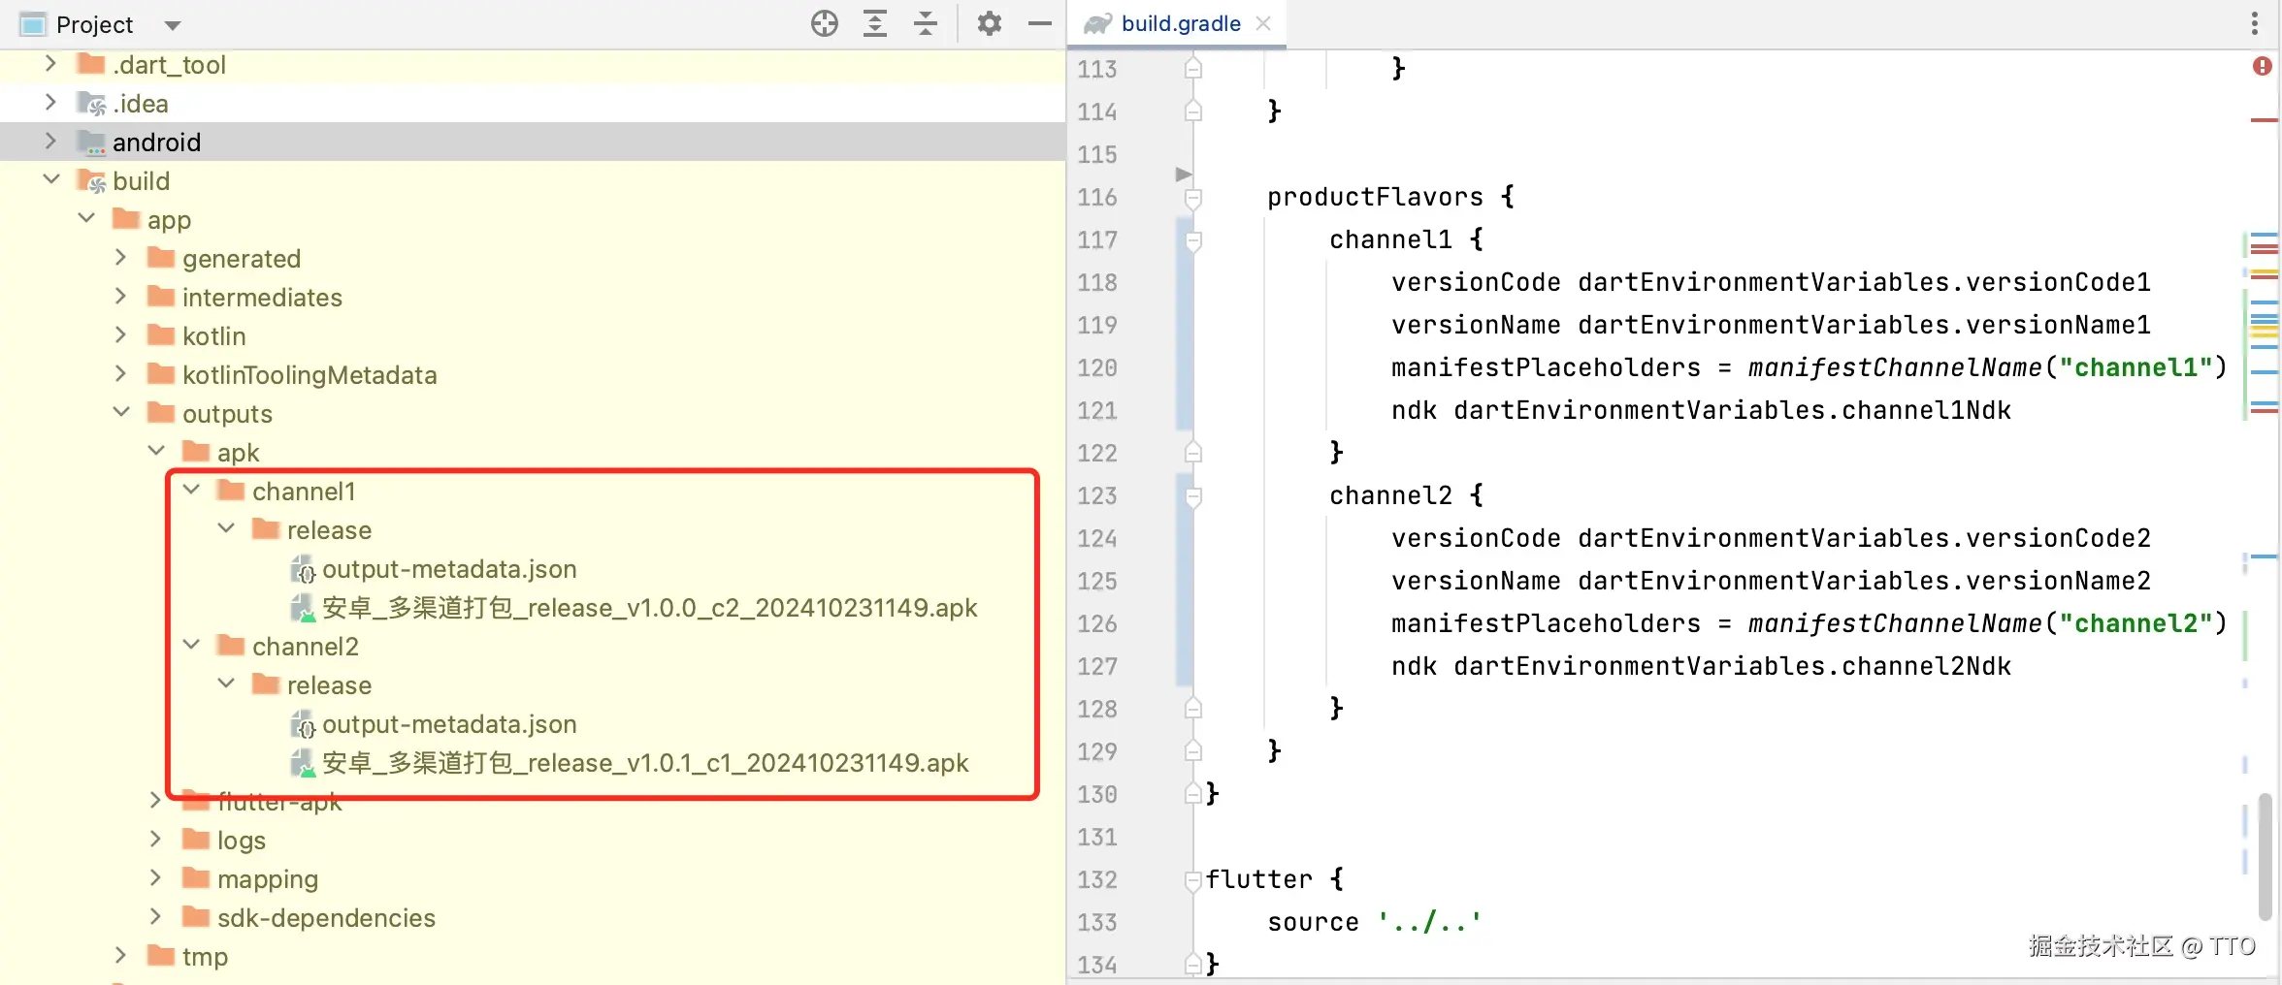Fold the flutter block at line 132

pyautogui.click(x=1193, y=880)
